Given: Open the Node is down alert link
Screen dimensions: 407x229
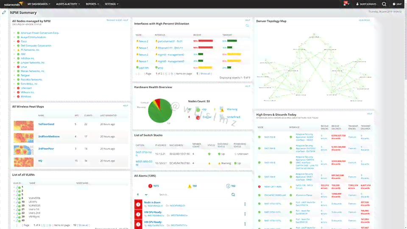Looking at the screenshot, I should click(152, 202).
